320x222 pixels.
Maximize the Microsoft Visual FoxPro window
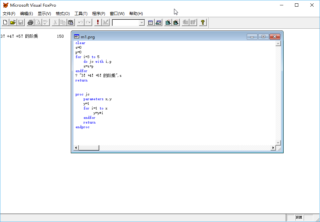point(297,5)
